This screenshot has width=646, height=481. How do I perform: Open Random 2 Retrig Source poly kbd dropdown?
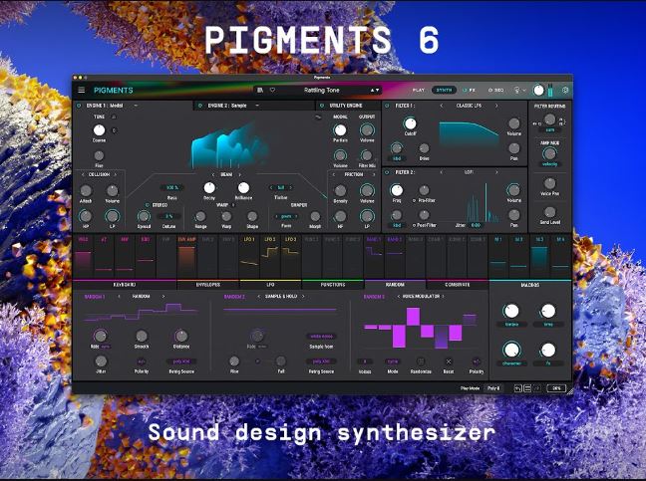click(321, 361)
